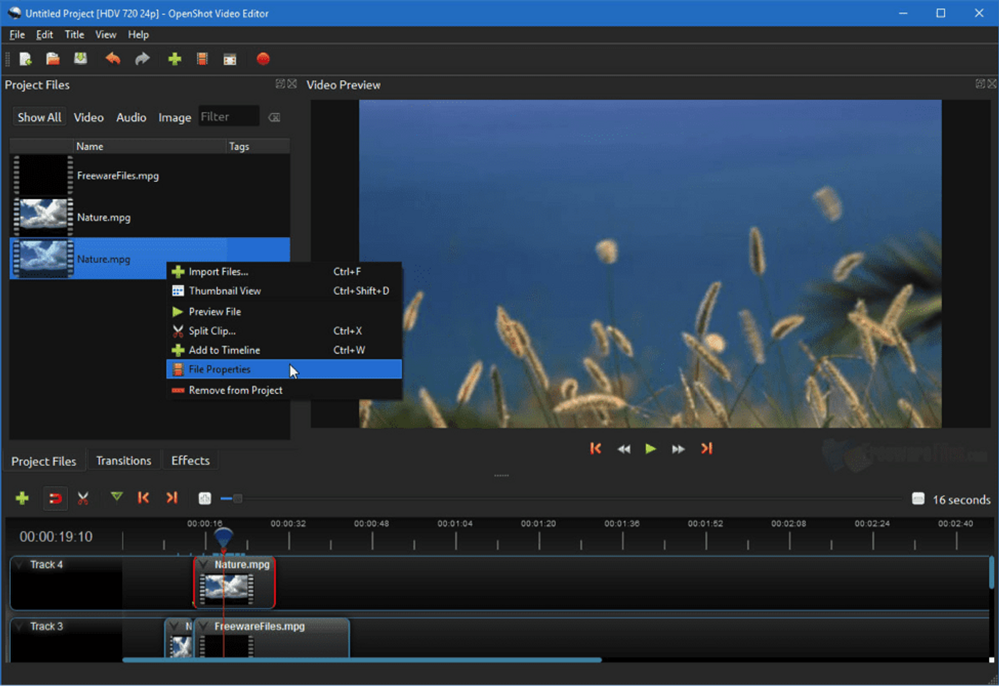Add a marker on the timeline

[116, 498]
